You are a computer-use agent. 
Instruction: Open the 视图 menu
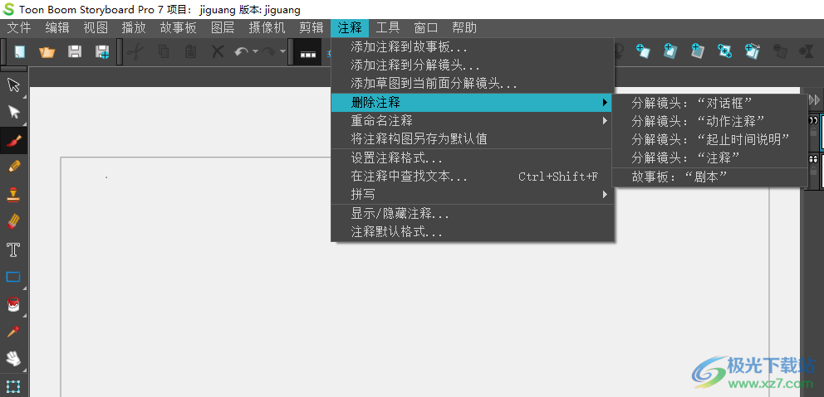click(x=96, y=28)
